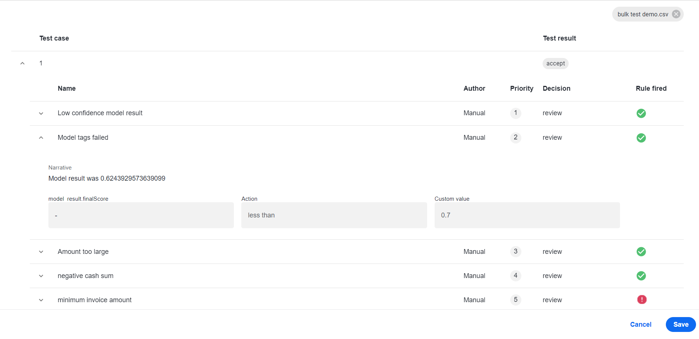The width and height of the screenshot is (699, 339).
Task: Click green check for Low confidence model result
Action: (641, 113)
